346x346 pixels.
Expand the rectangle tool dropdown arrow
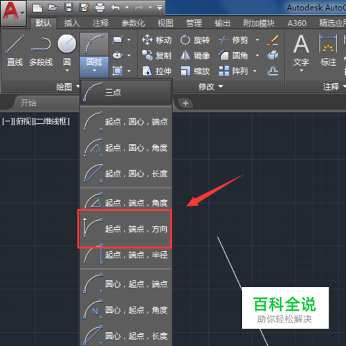tap(129, 39)
